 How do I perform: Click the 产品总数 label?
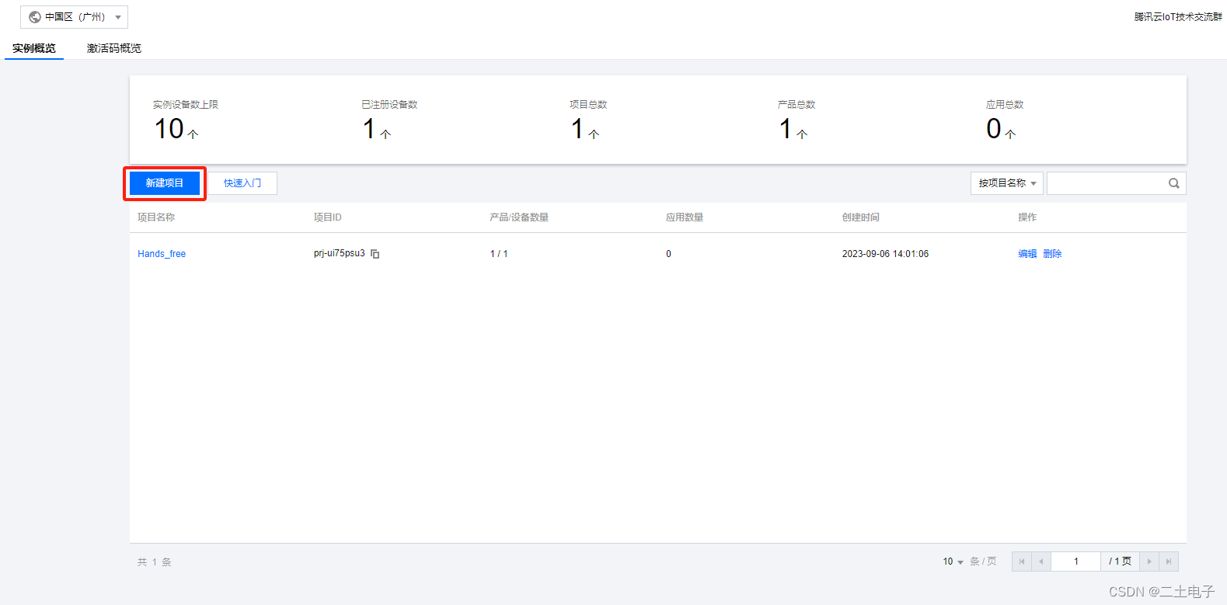tap(797, 105)
